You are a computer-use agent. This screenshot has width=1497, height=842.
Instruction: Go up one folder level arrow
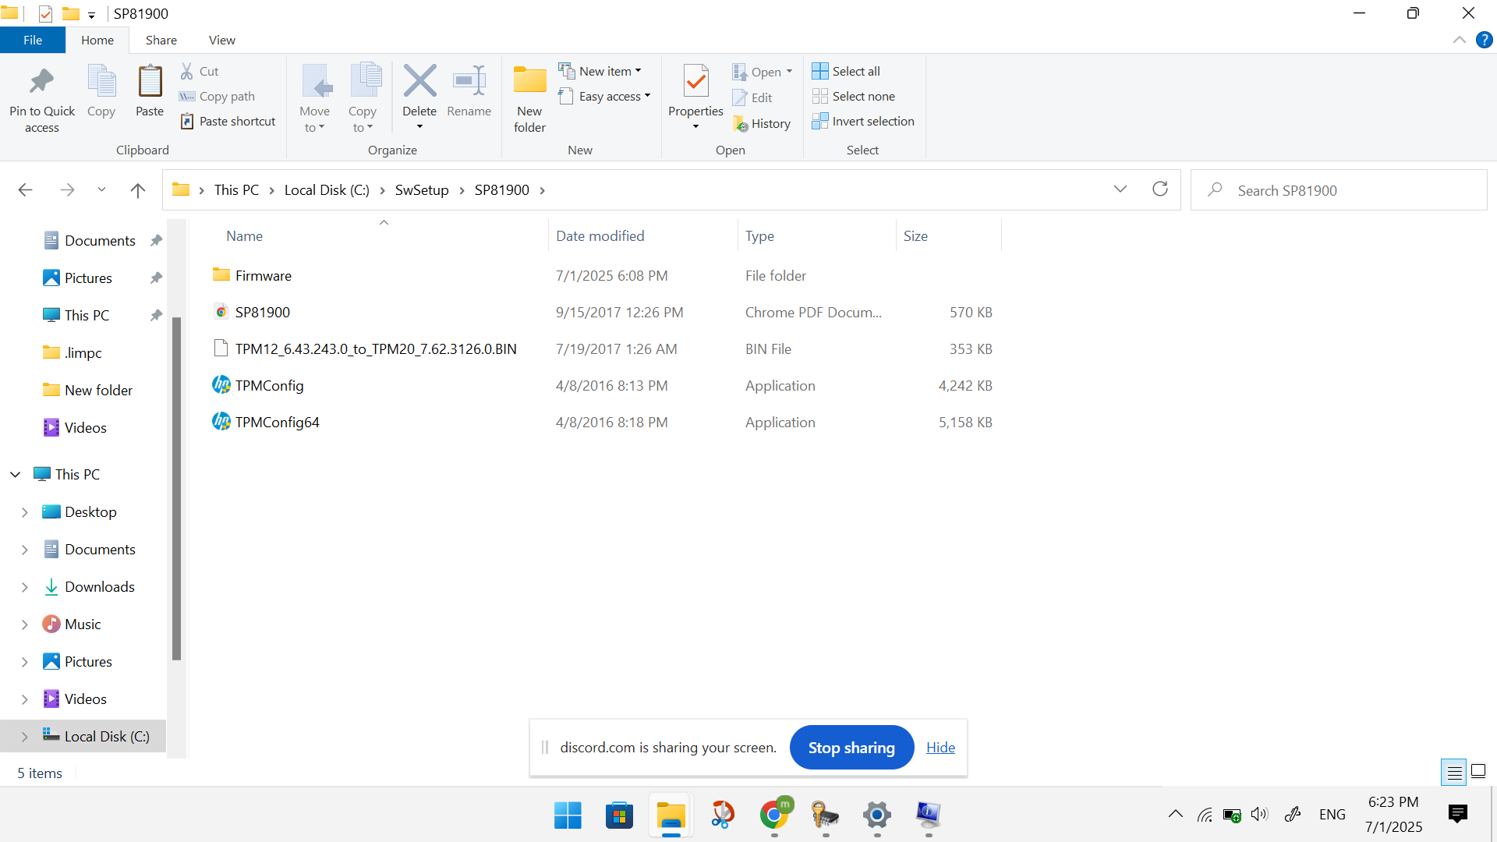[138, 190]
